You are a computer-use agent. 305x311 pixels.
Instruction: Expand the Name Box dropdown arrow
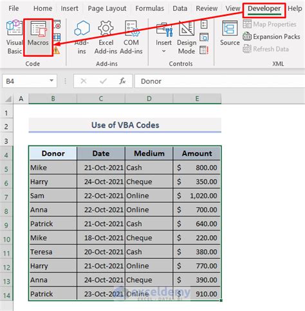click(x=51, y=80)
